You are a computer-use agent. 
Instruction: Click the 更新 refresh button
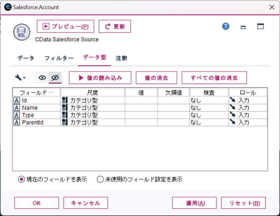pyautogui.click(x=115, y=27)
